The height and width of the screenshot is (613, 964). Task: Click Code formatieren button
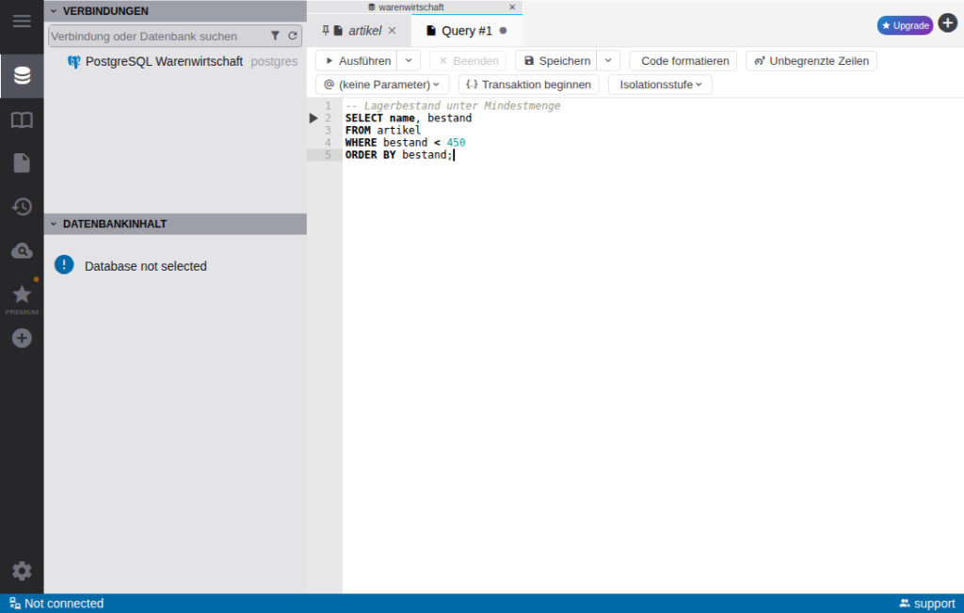683,61
